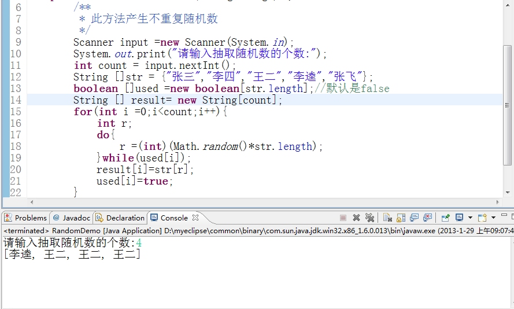Viewport: 514px width, 309px height.
Task: Close the Console tab with its X
Action: (x=195, y=218)
